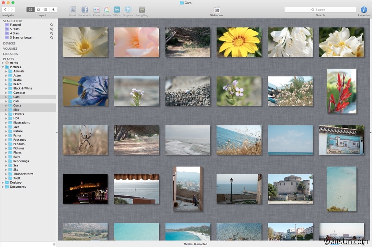The image size is (372, 247).
Task: Share selected photos via Email
Action: point(73,10)
